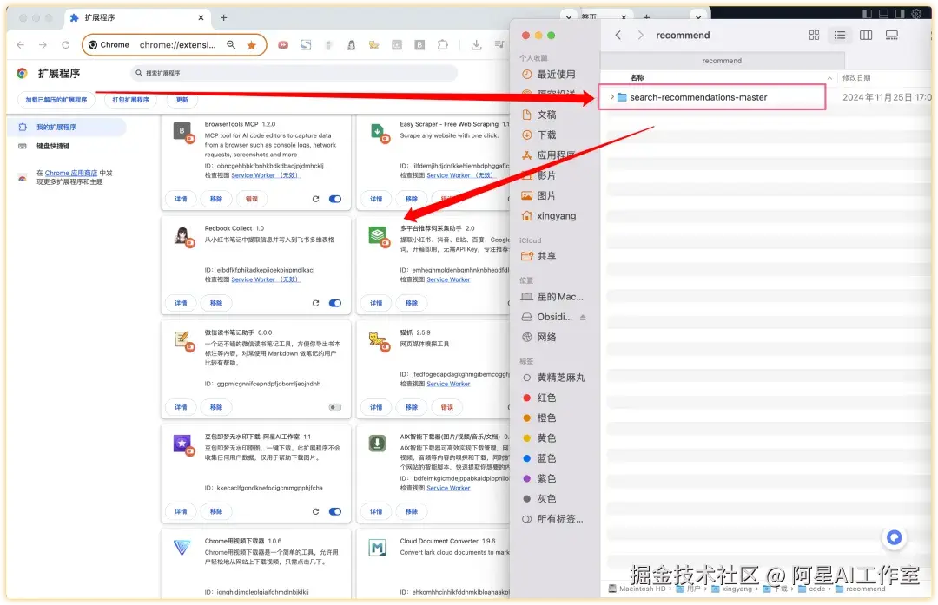Click the Chrome back navigation arrow
The image size is (938, 605).
click(x=19, y=43)
